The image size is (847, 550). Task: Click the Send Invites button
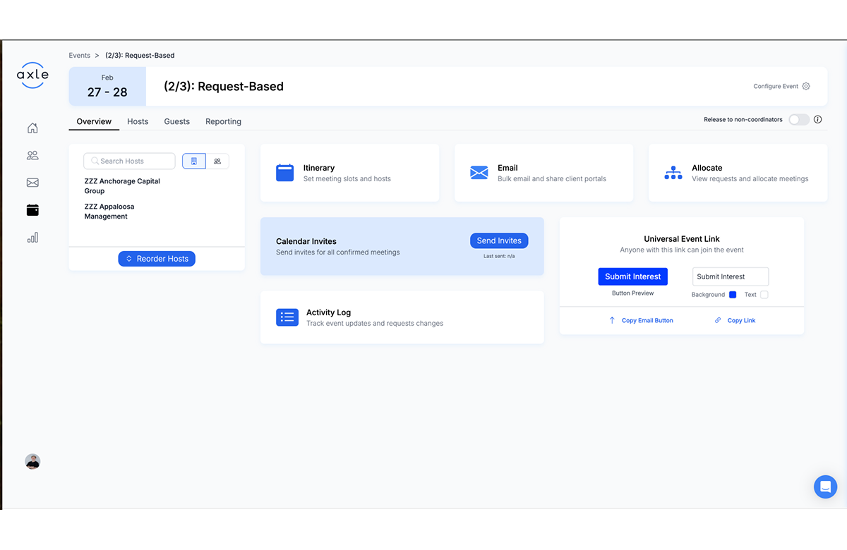[x=499, y=240]
